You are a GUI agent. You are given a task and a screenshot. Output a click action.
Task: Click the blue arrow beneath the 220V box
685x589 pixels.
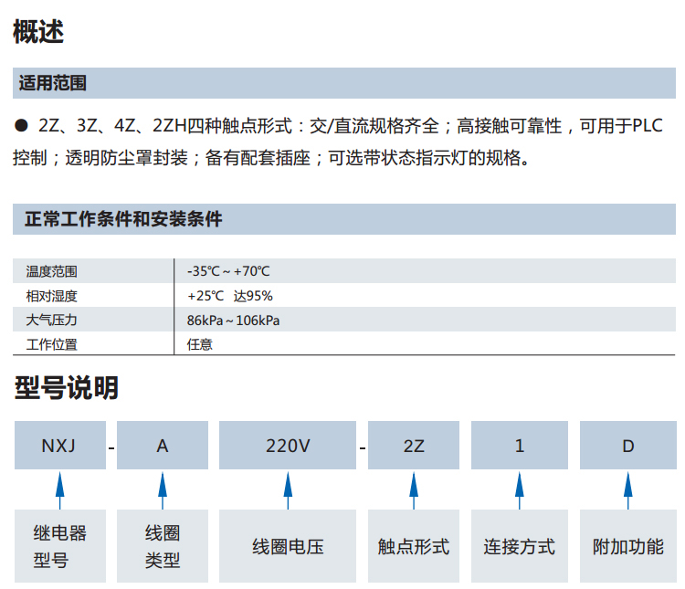click(x=288, y=490)
